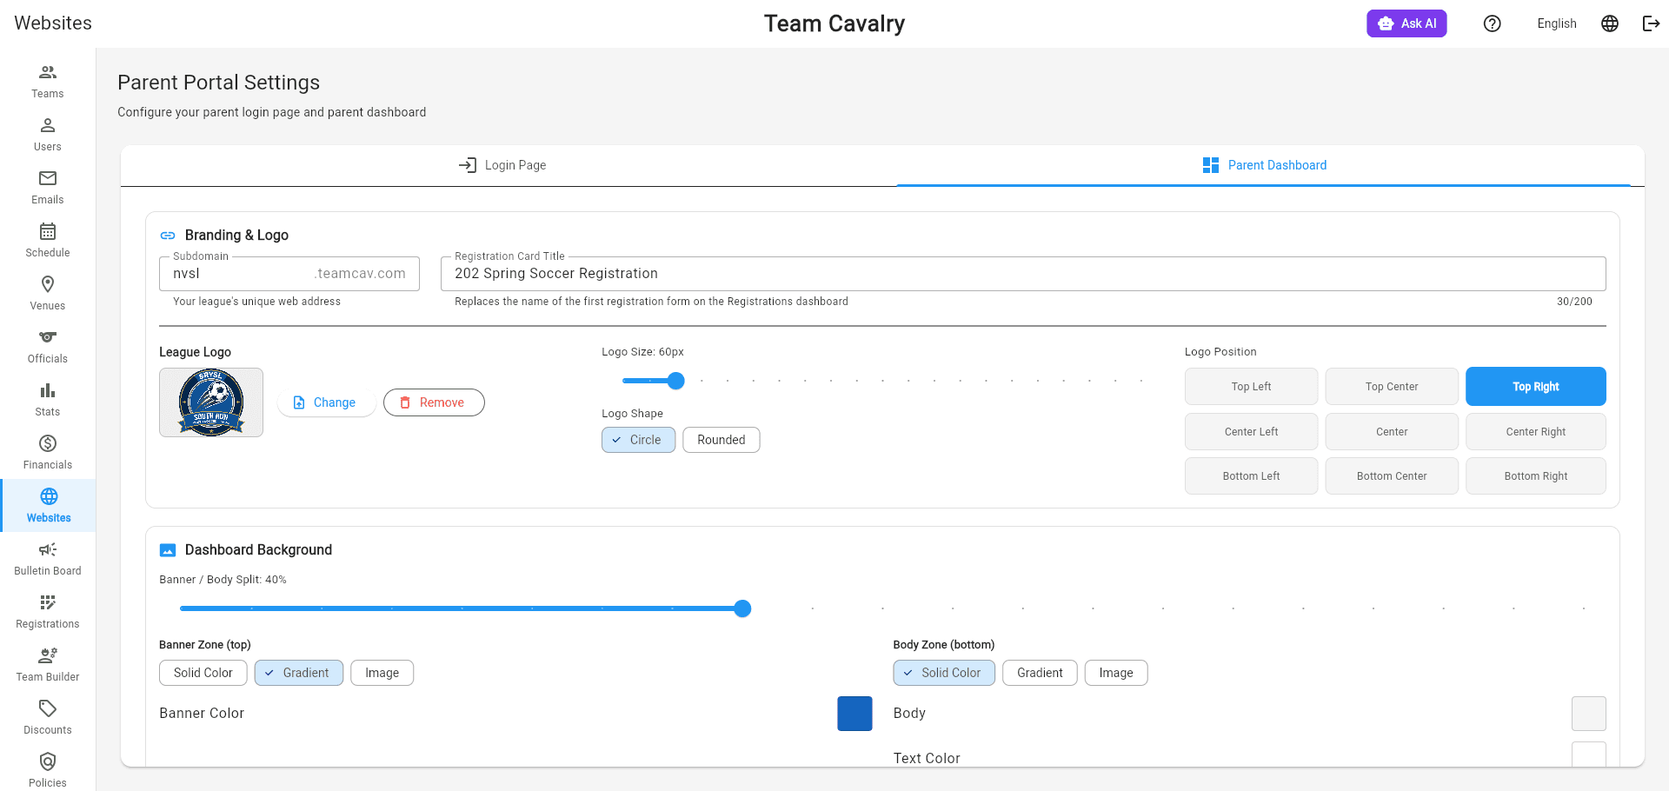This screenshot has width=1669, height=791.
Task: Select Rounded logo shape
Action: coord(721,440)
